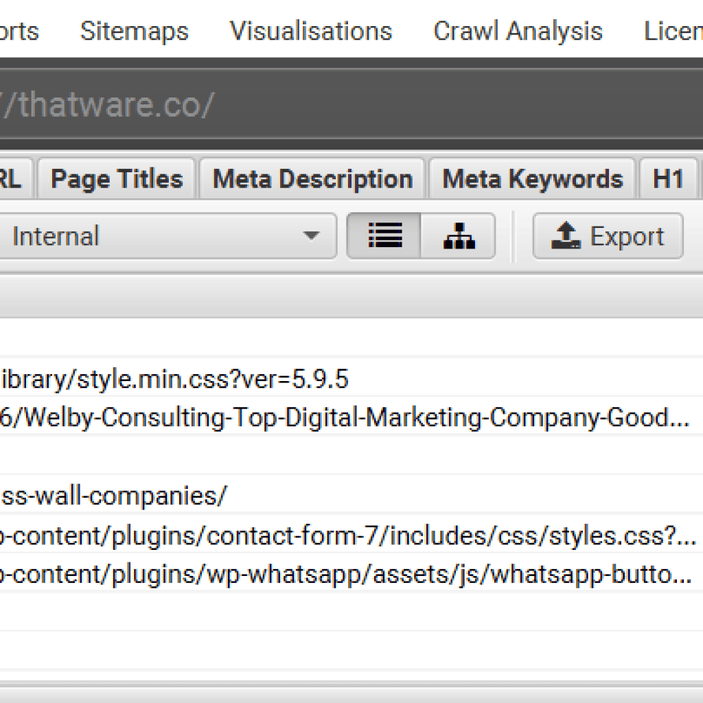
Task: Click the Export button
Action: (x=608, y=236)
